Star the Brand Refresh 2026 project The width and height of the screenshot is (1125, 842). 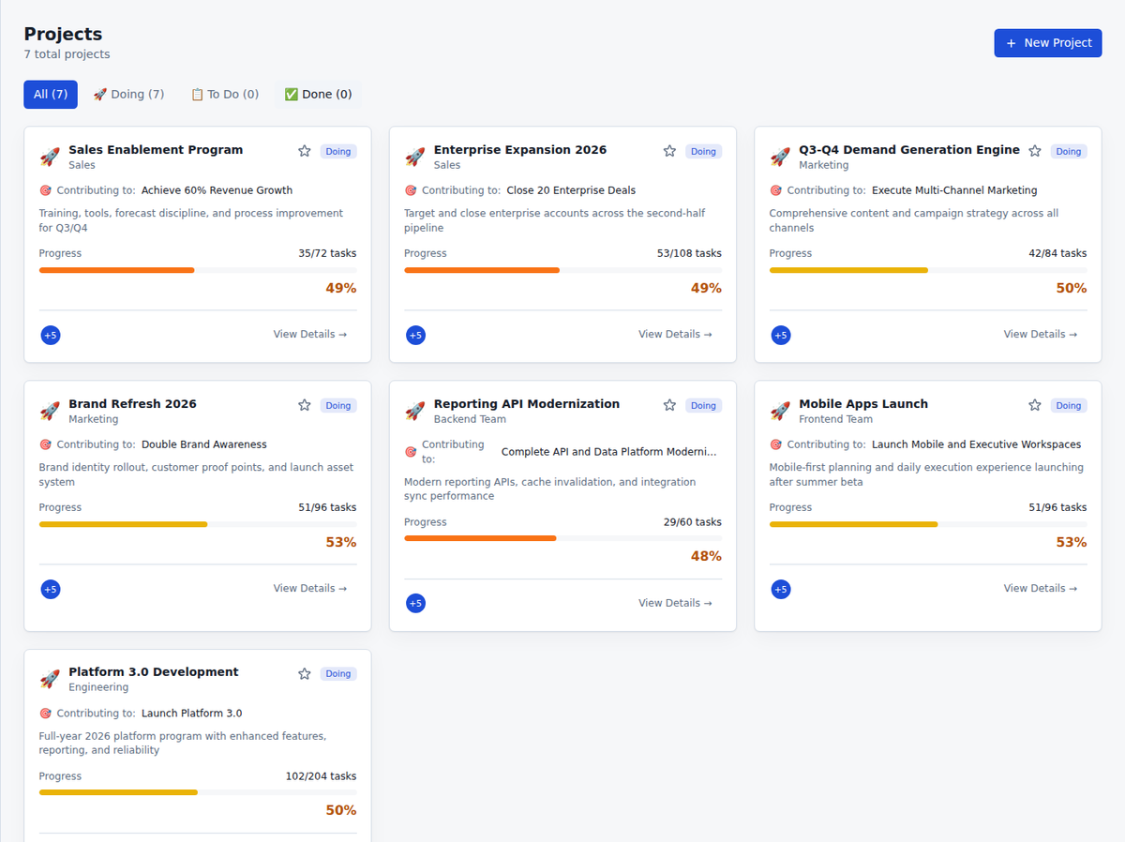pos(305,405)
